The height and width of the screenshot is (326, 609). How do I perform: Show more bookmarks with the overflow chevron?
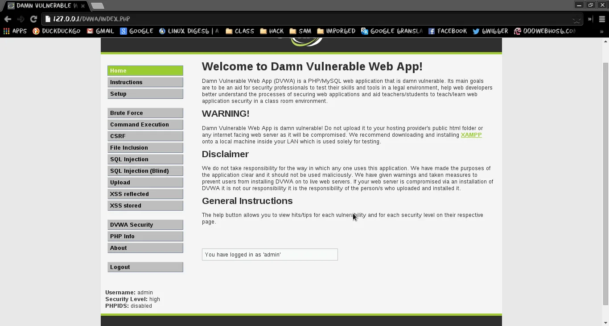pos(601,32)
